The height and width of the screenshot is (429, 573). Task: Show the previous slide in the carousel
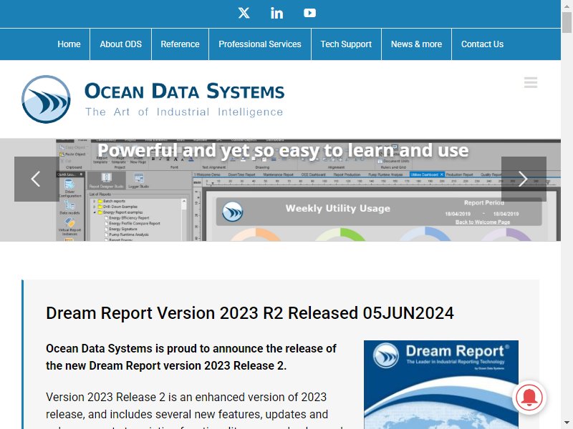[x=37, y=179]
